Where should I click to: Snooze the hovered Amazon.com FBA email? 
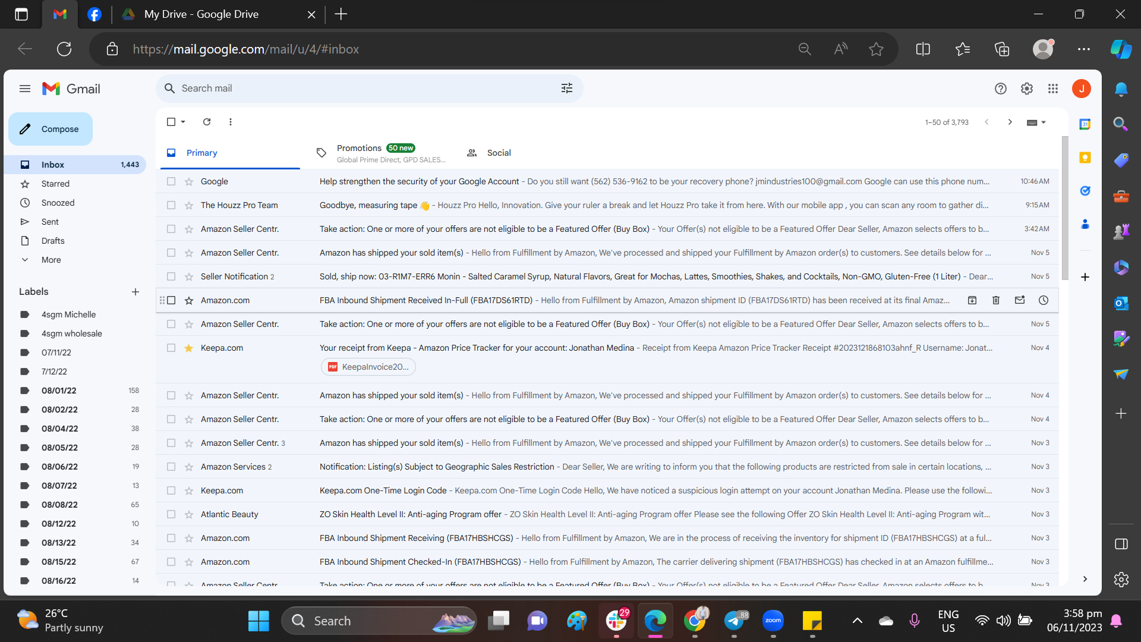1044,300
